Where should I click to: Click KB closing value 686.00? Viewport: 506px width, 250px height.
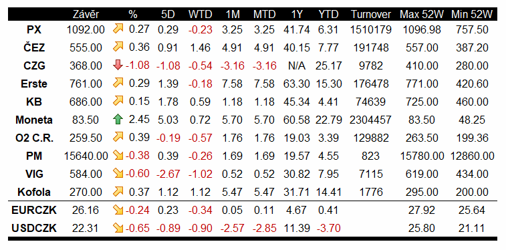(x=86, y=102)
